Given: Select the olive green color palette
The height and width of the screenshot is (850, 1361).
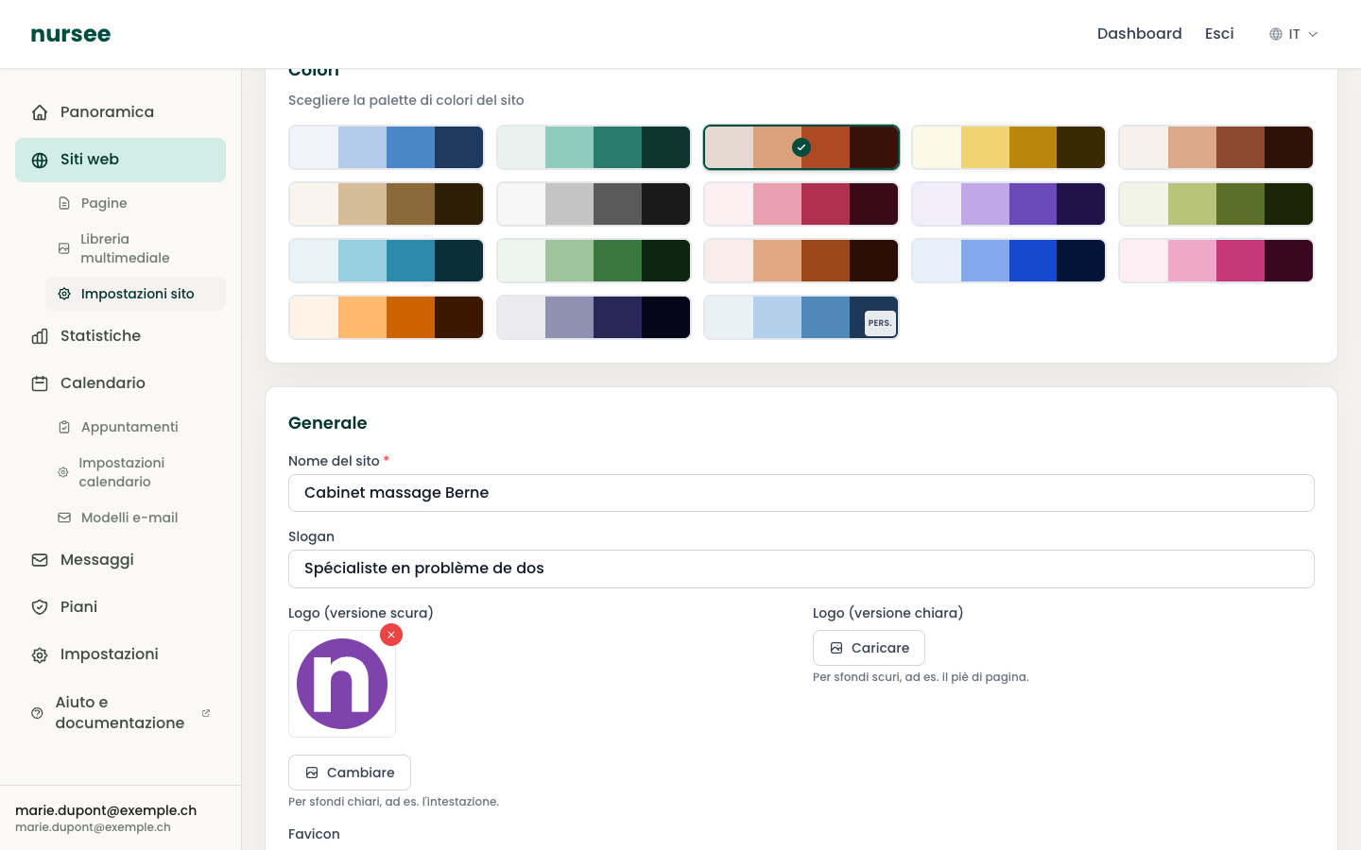Looking at the screenshot, I should [1216, 204].
